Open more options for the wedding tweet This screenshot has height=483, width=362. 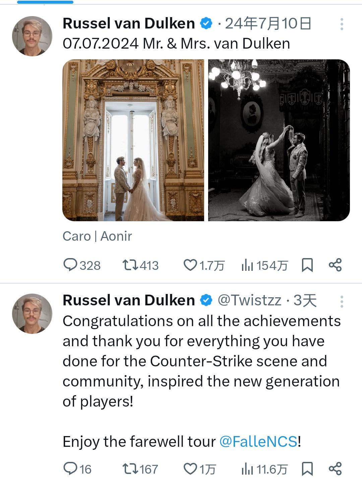(x=342, y=24)
